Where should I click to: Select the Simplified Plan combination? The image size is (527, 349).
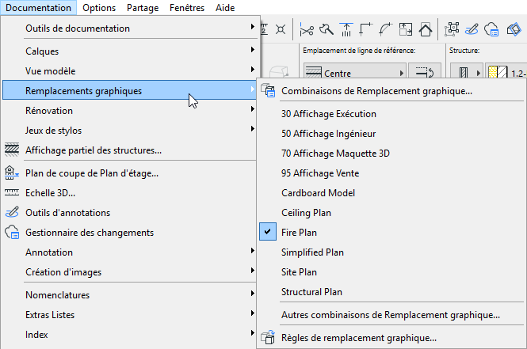click(391, 252)
